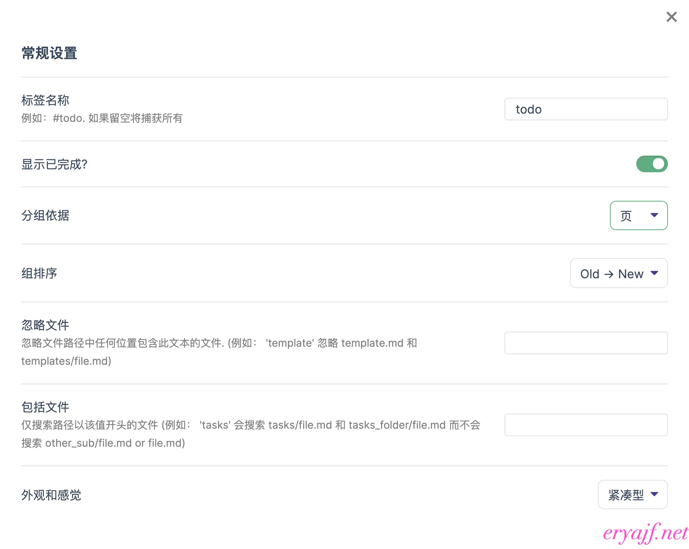Focus the 包括文件 text field
Image resolution: width=689 pixels, height=549 pixels.
pos(585,425)
